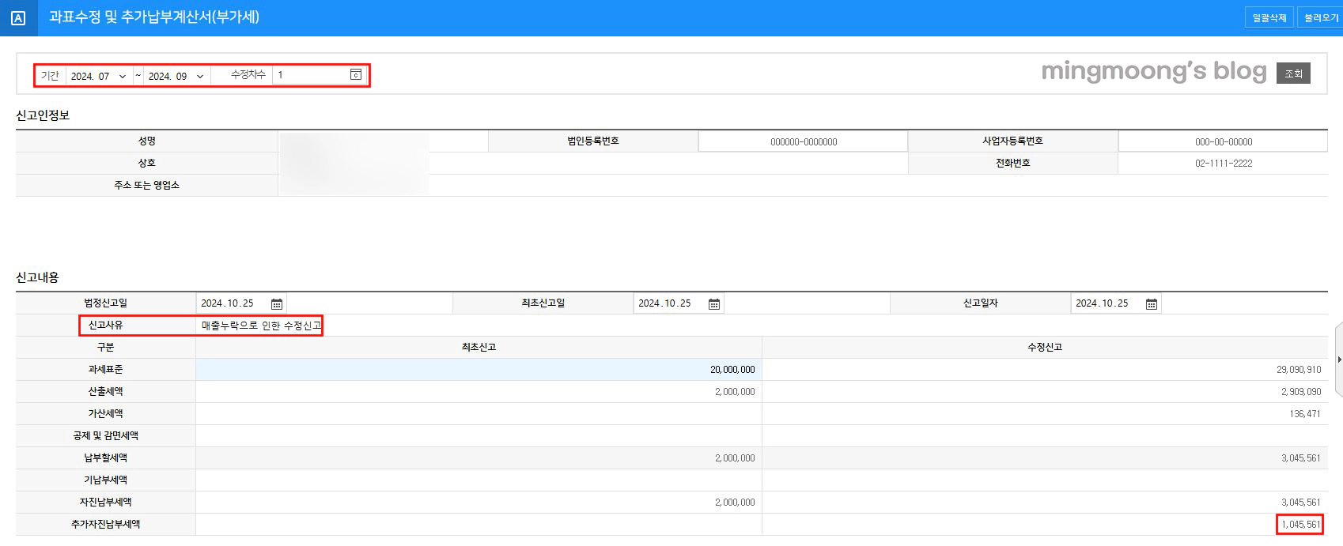Click the 기납부세액 row label
Screen dimensions: 1343x546
106,480
